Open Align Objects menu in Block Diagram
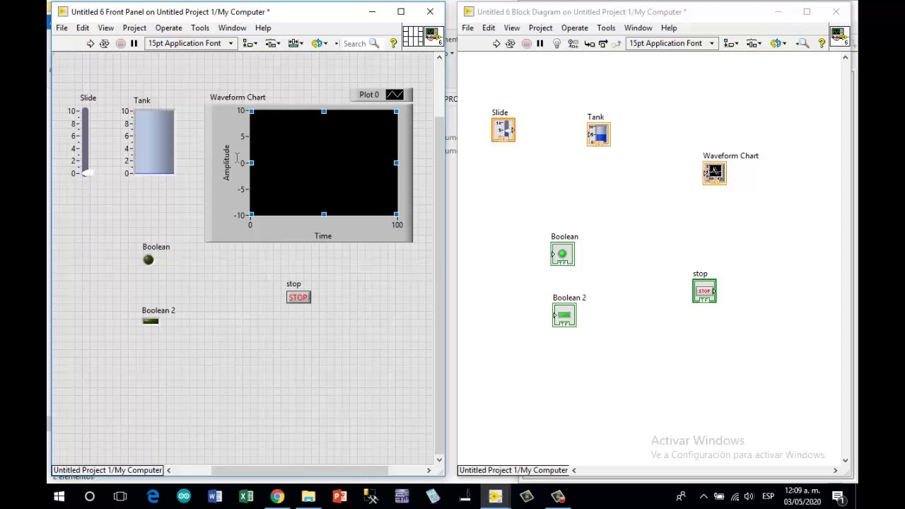Screen dimensions: 905x509 (x=731, y=44)
